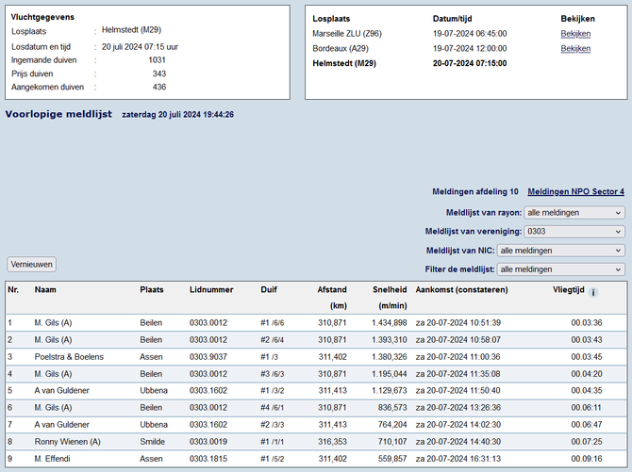
Task: Click the Afstand (km) column header
Action: [332, 297]
